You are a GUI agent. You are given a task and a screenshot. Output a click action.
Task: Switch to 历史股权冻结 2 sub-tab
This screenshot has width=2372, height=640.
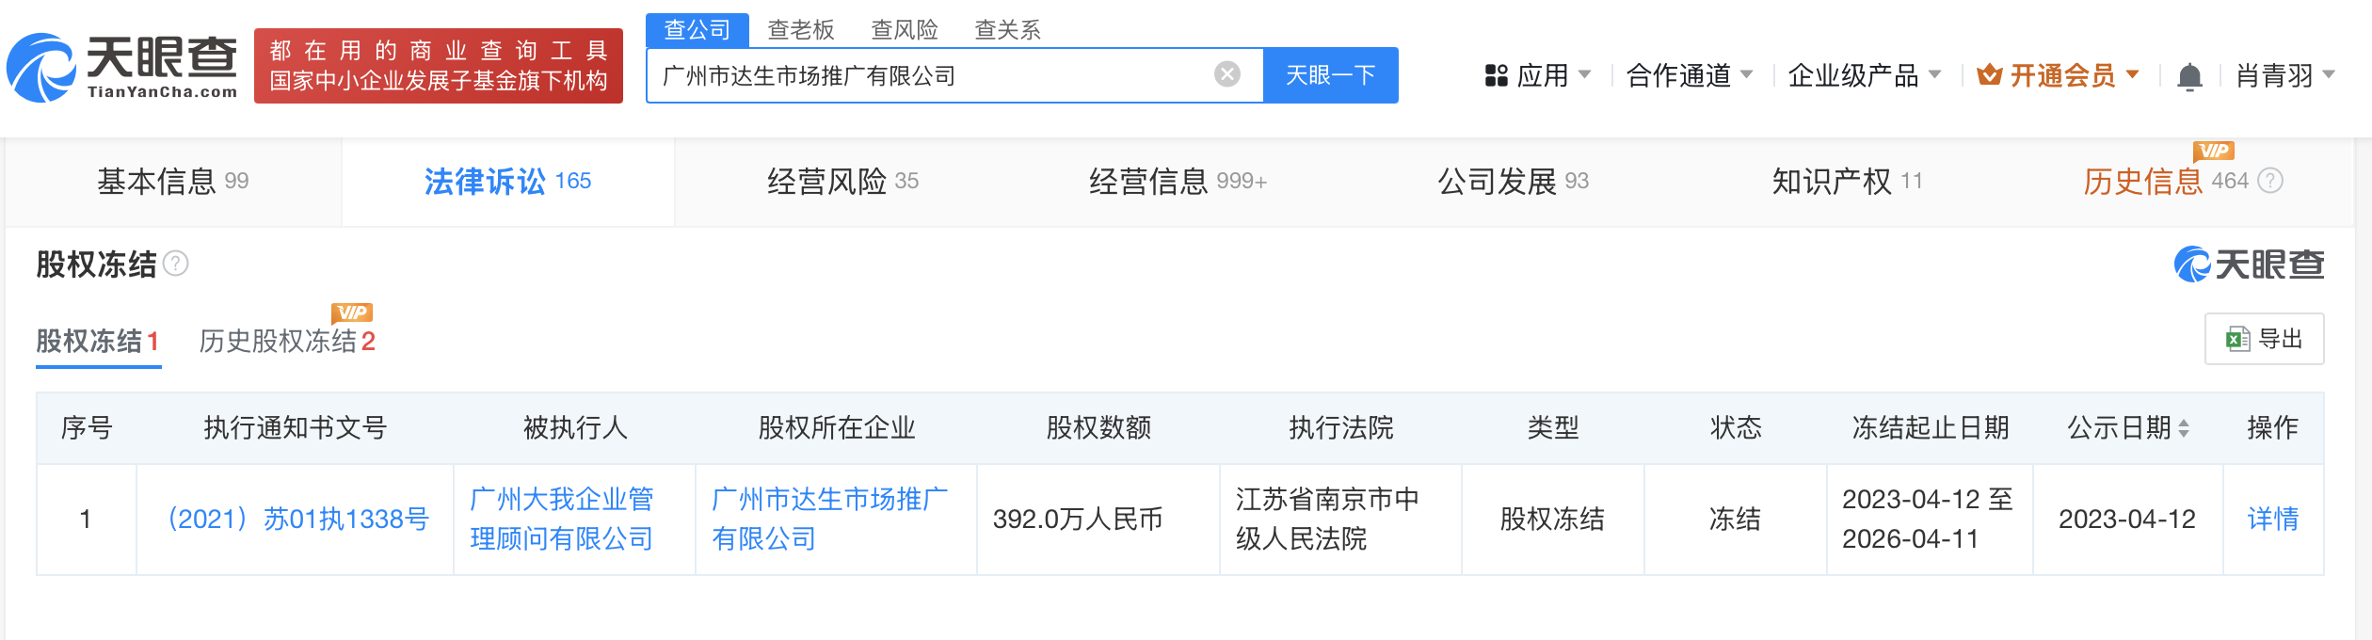[287, 341]
